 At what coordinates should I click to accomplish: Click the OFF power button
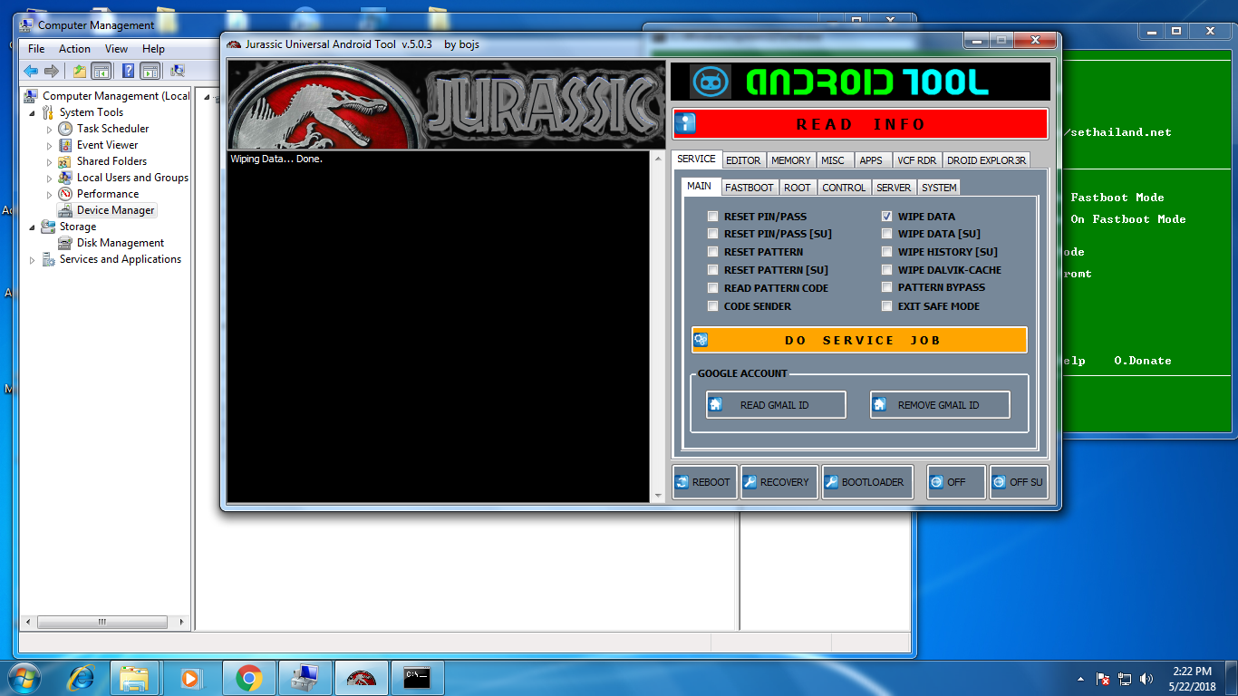[955, 482]
